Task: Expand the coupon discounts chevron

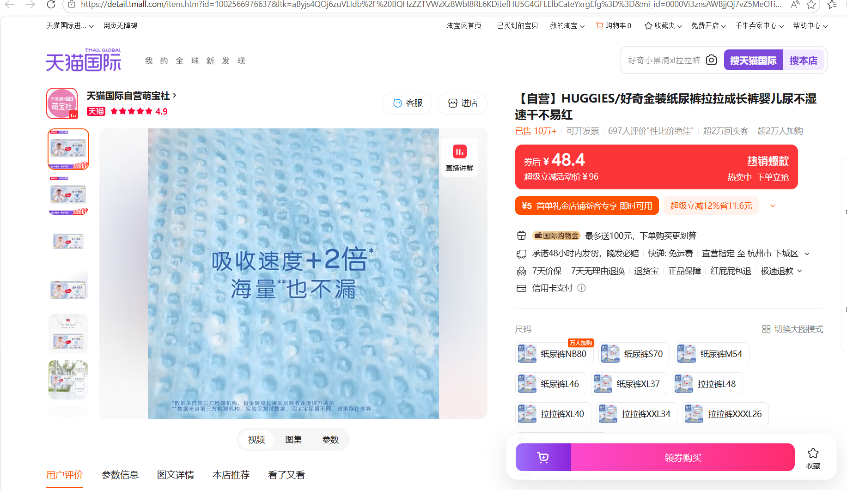Action: 773,206
